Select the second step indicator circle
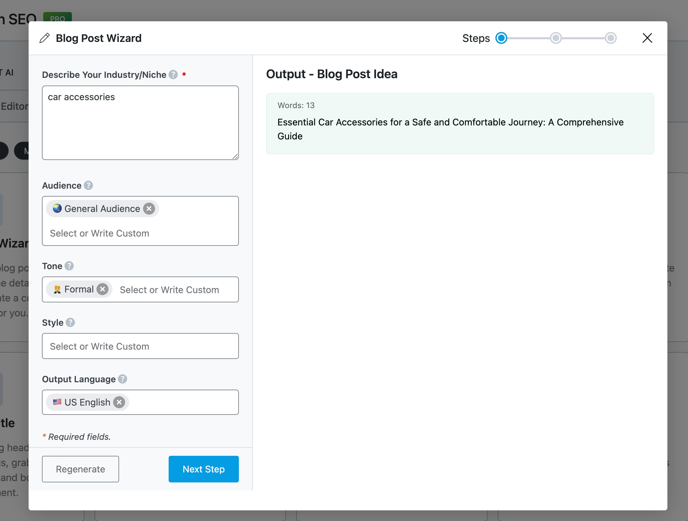 point(556,38)
